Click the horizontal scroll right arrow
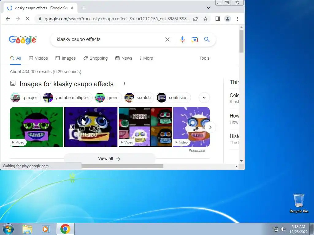Viewport: 314px width, 235px height. tap(236, 166)
